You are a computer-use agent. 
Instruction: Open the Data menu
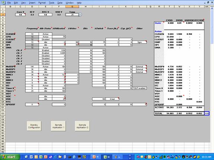60,3
